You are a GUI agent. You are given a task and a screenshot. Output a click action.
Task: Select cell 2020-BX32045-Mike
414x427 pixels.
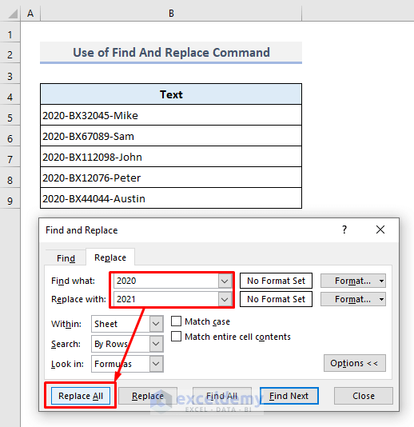tap(171, 115)
